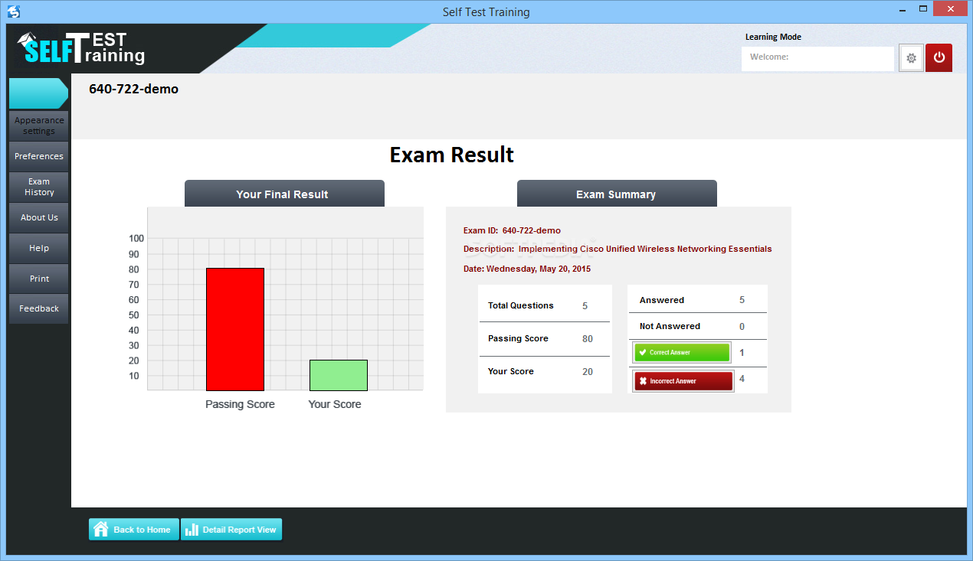Open Detail Report View
The image size is (973, 561).
[231, 530]
